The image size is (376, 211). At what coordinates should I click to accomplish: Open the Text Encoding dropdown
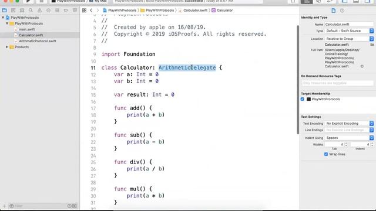tap(349, 124)
